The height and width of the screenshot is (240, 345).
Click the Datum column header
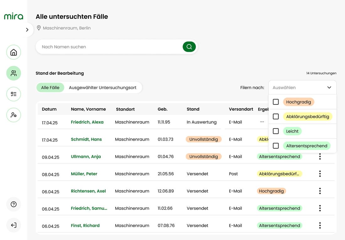(49, 109)
